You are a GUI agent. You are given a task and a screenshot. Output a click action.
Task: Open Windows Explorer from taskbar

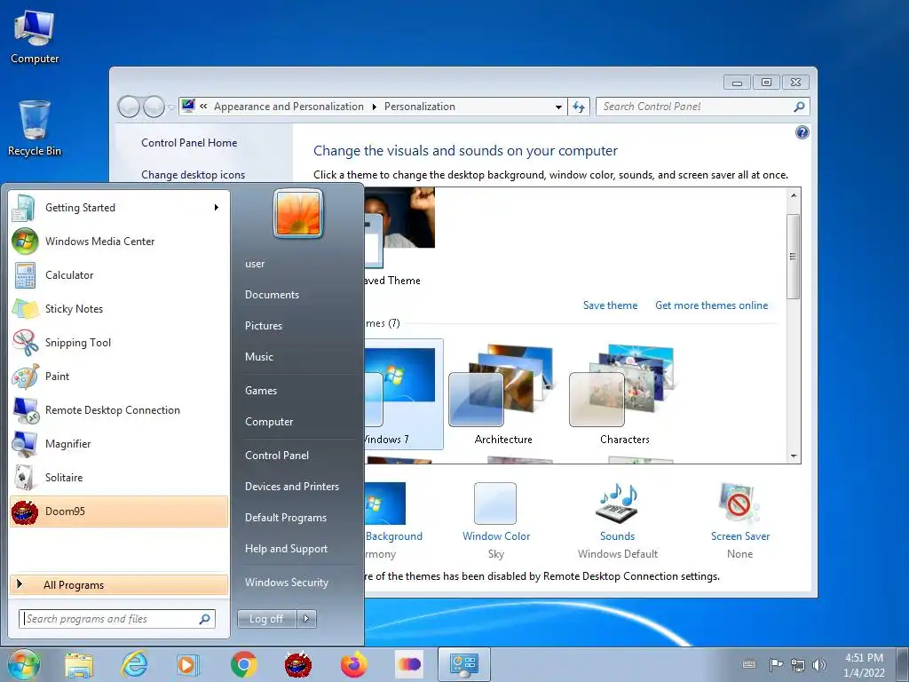79,664
